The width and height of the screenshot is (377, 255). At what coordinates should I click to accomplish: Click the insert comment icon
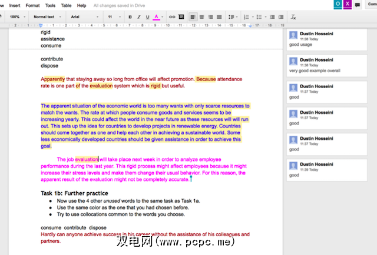coord(181,17)
